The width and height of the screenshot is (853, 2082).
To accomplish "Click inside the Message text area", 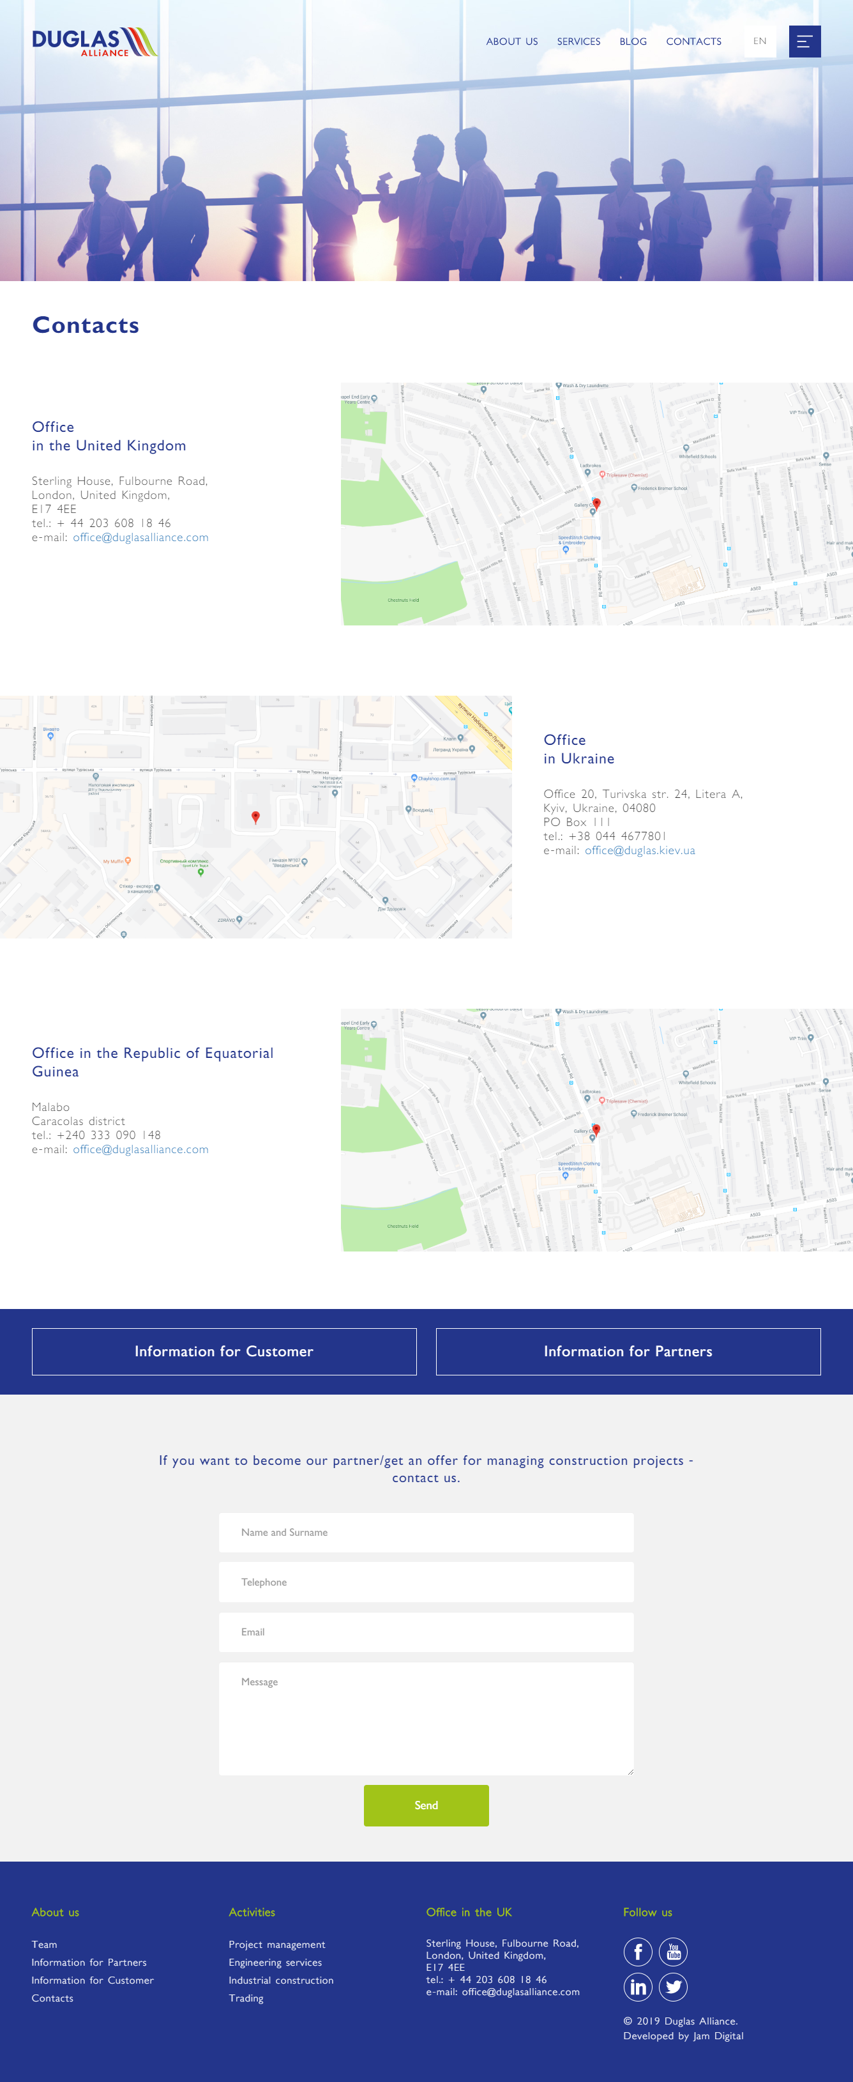I will [426, 1718].
